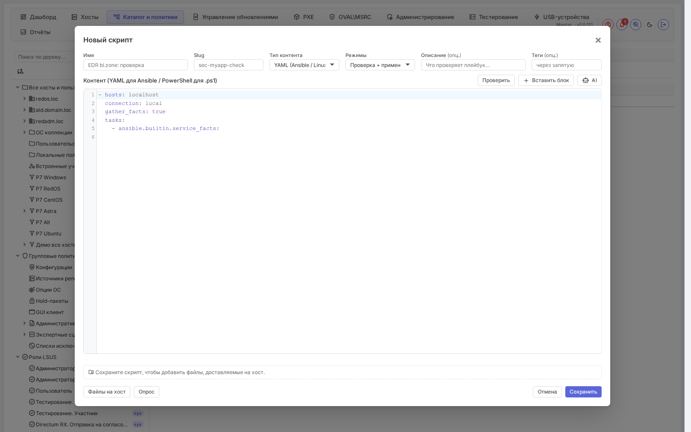This screenshot has width=691, height=432.
Task: Click the Slug input field
Action: point(228,65)
